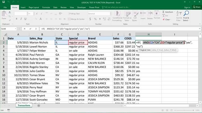Expand the formula bar chevron
This screenshot has height=113, width=202.
(199, 29)
